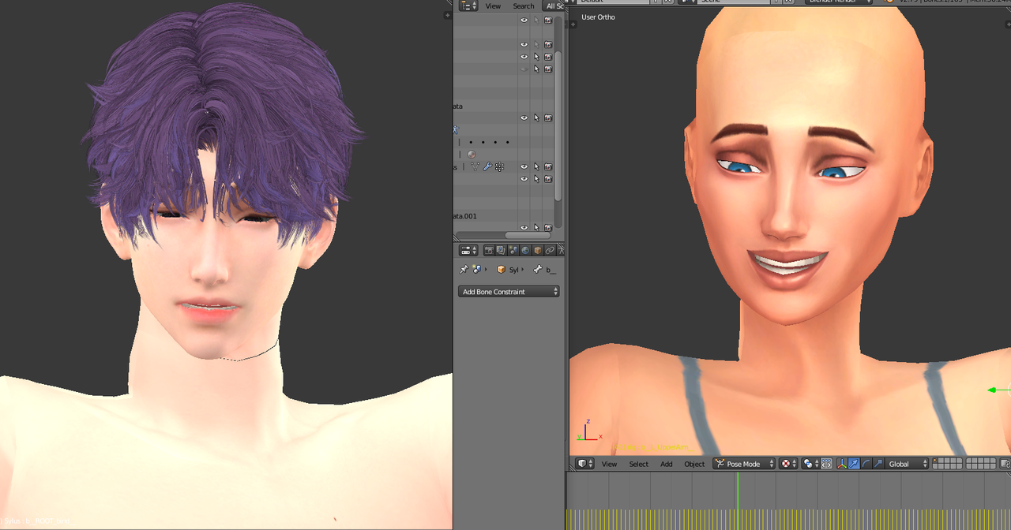
Task: Toggle selectable cursor on the wrench icon row
Action: 536,167
